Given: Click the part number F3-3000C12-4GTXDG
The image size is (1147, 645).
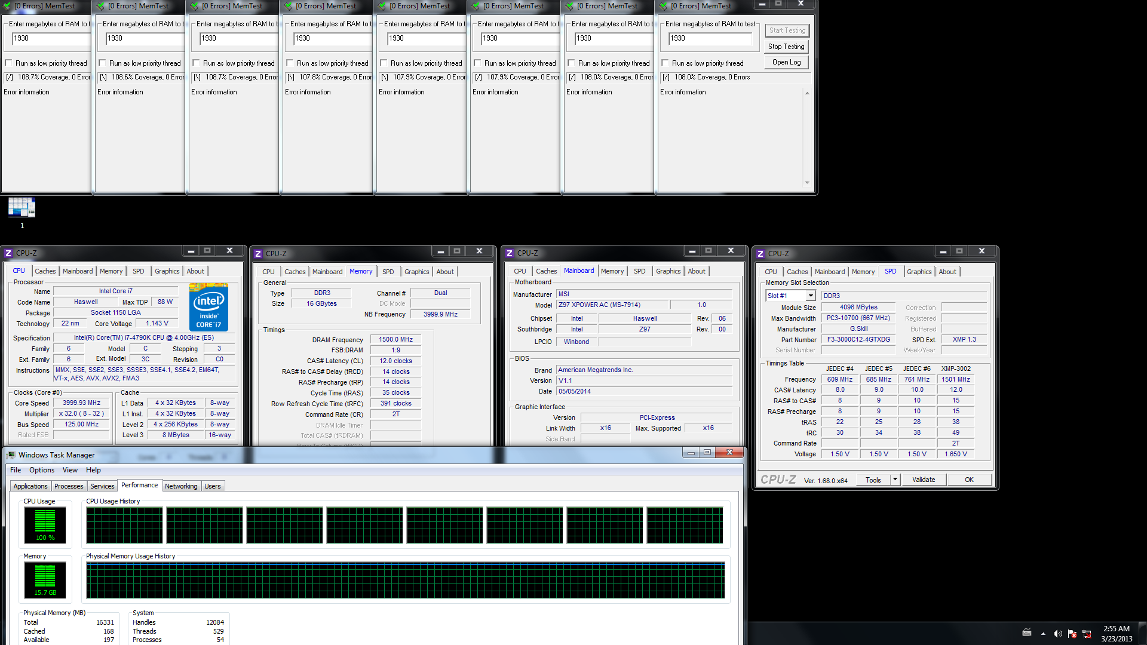Looking at the screenshot, I should coord(858,339).
